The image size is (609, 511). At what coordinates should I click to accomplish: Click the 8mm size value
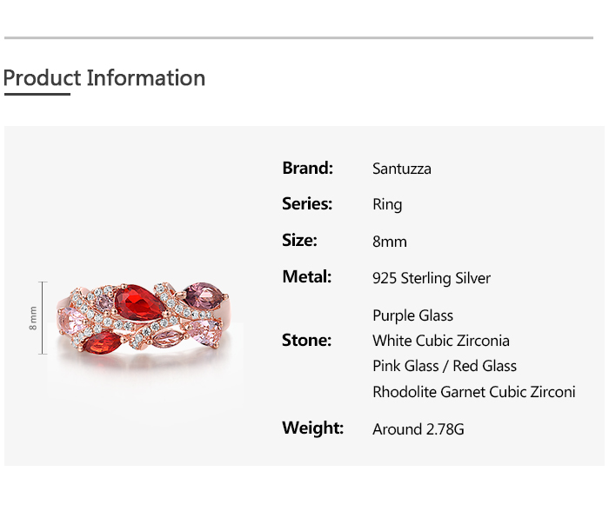coord(389,242)
